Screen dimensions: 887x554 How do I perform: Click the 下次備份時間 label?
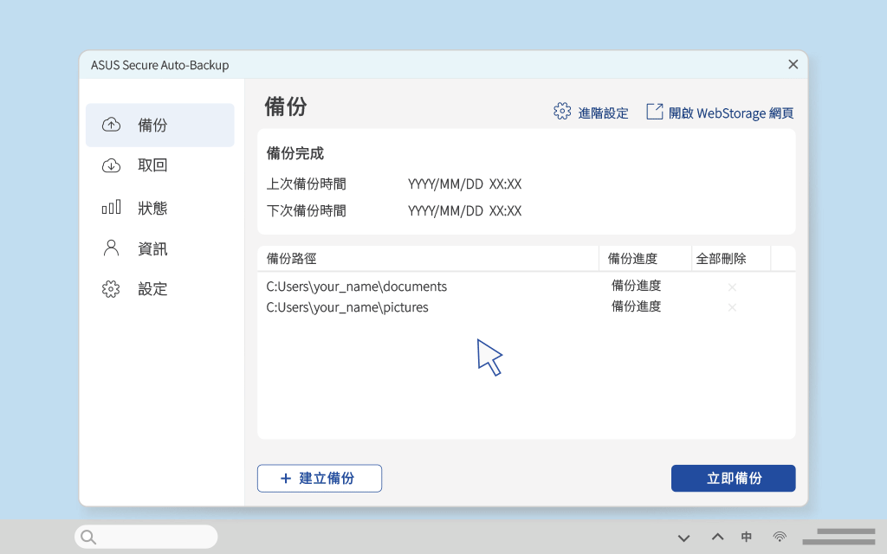306,211
